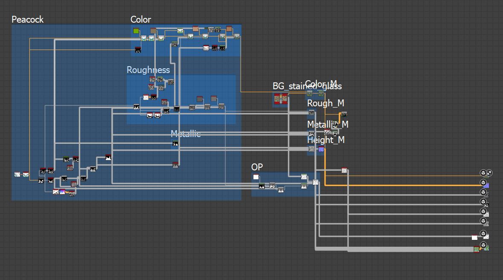The image size is (503, 280).
Task: Select the red-framed green node feeding bottom output
Action: [x=477, y=249]
